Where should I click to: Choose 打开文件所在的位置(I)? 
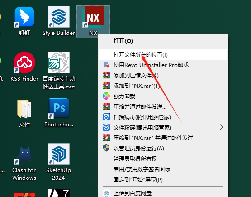pos(163,55)
